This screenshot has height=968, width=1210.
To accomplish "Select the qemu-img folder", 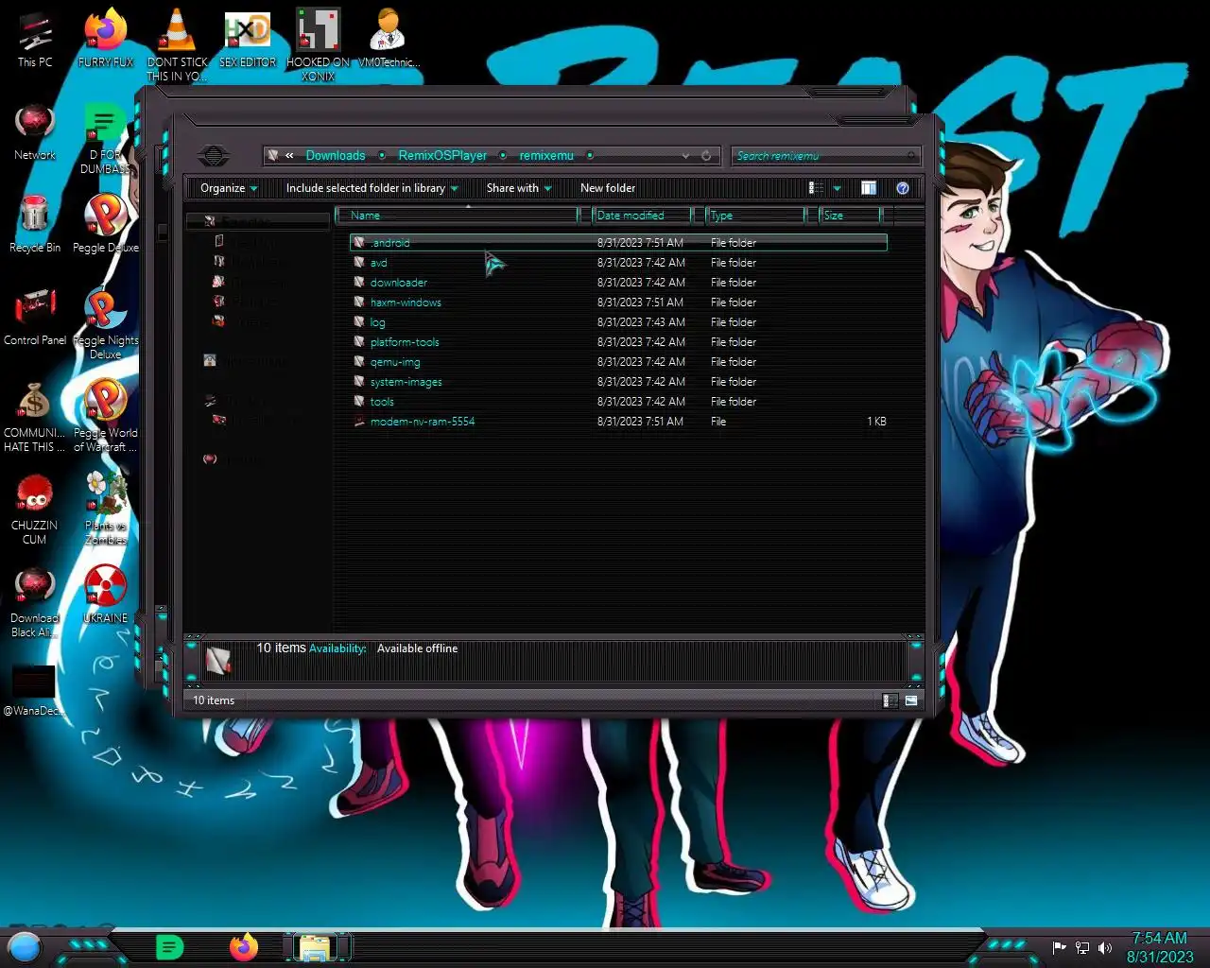I will (x=618, y=362).
